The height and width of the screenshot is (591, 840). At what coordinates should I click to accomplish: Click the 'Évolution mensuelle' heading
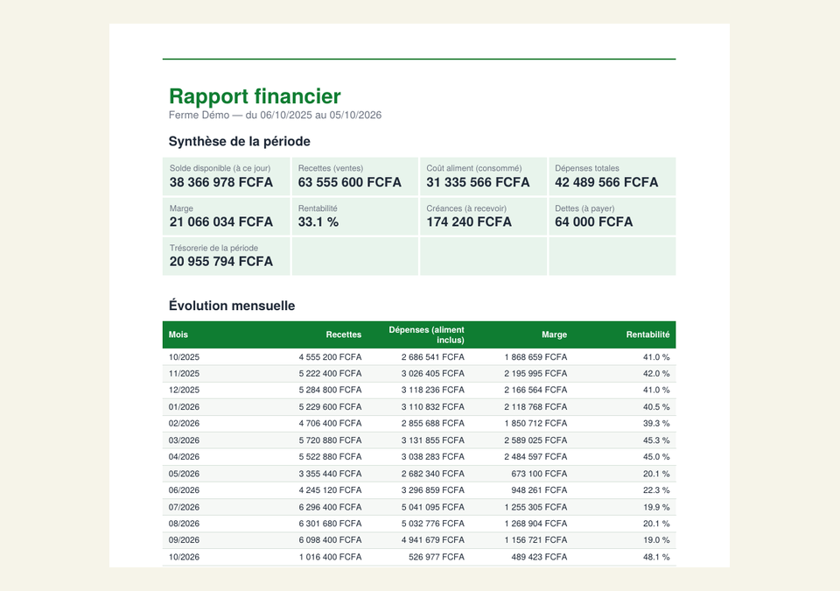pyautogui.click(x=232, y=306)
